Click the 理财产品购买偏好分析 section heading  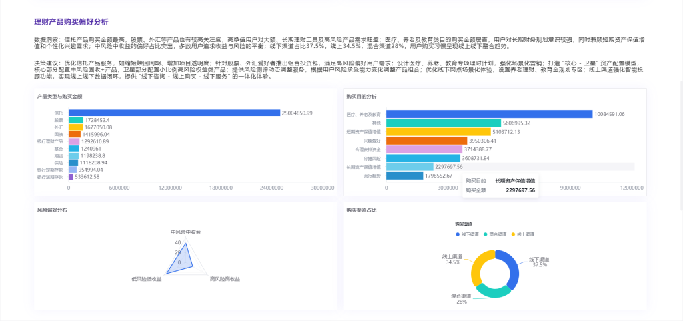pyautogui.click(x=71, y=22)
